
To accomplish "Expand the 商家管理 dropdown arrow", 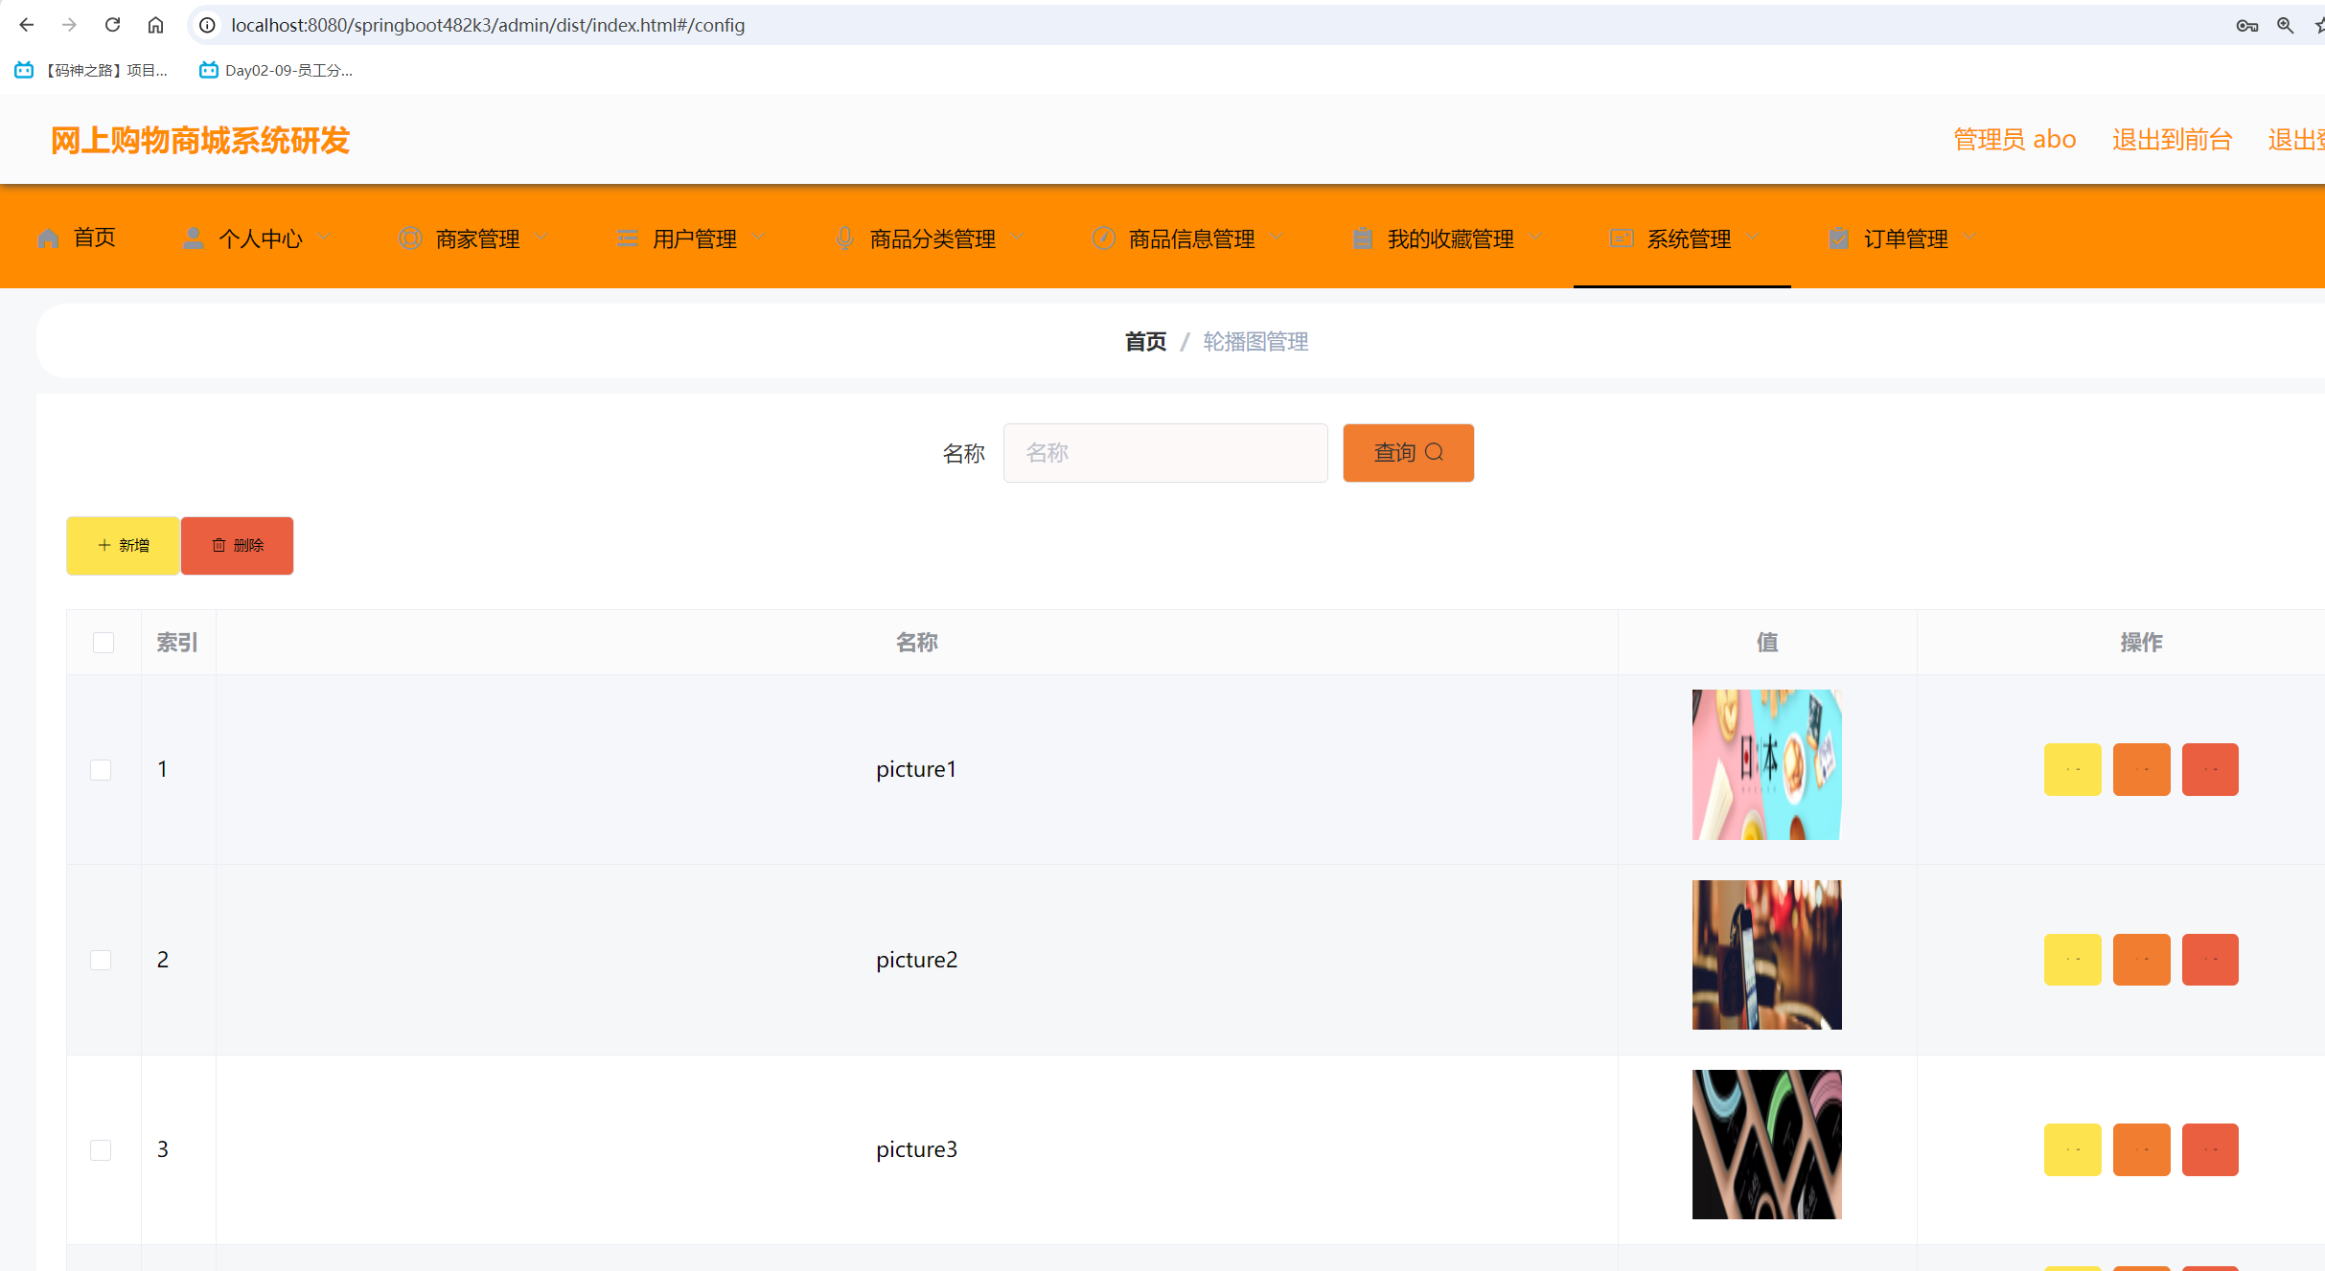I will pyautogui.click(x=541, y=238).
